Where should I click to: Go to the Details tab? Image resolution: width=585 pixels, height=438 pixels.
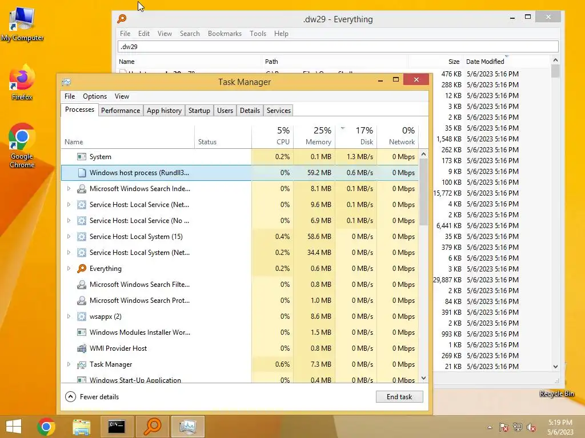coord(250,111)
